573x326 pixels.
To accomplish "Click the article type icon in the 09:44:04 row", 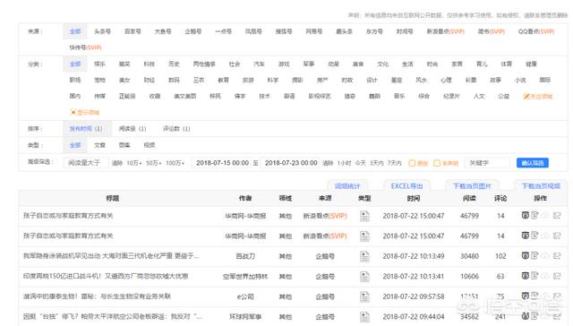I will pos(364,316).
